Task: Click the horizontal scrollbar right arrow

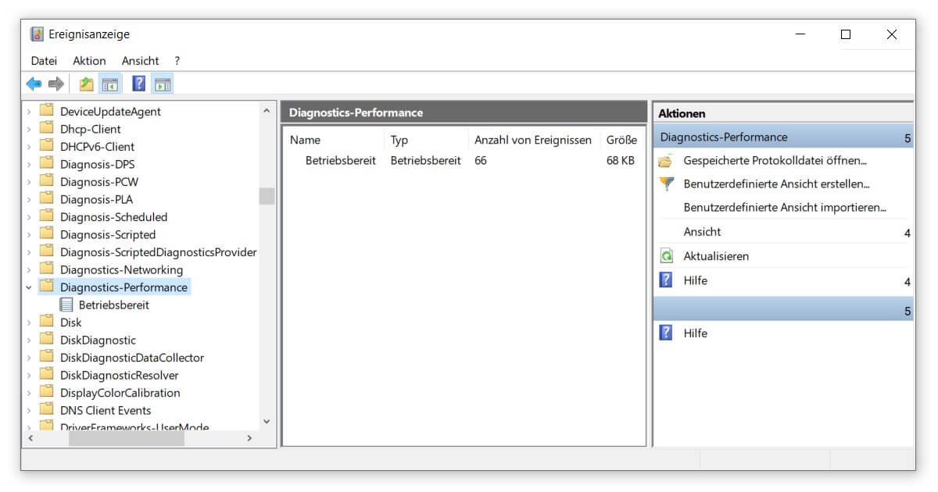Action: tap(249, 439)
